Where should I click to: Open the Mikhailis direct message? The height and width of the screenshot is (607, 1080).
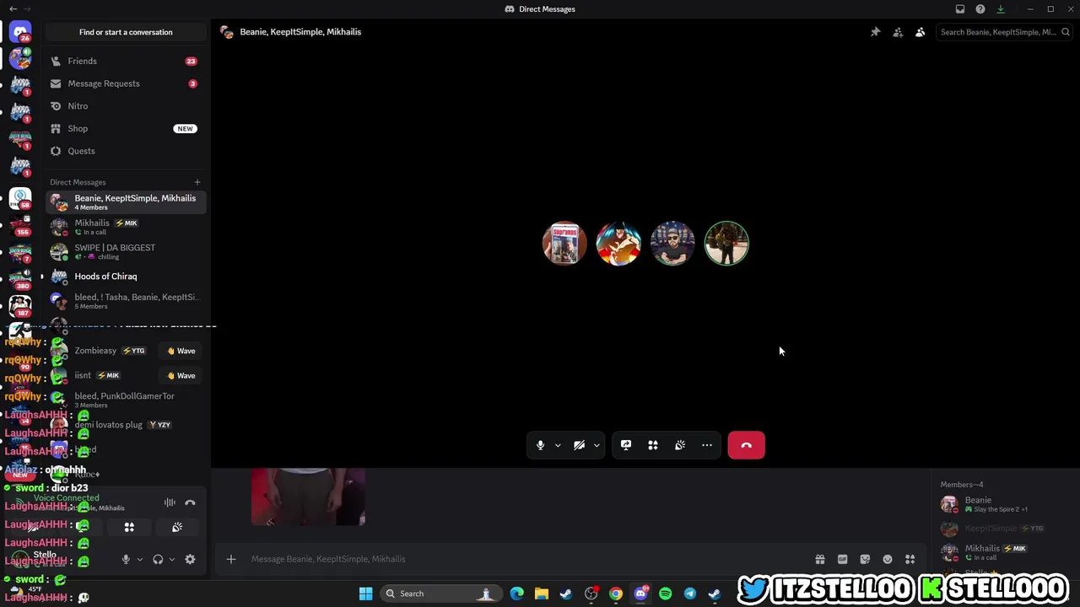126,227
